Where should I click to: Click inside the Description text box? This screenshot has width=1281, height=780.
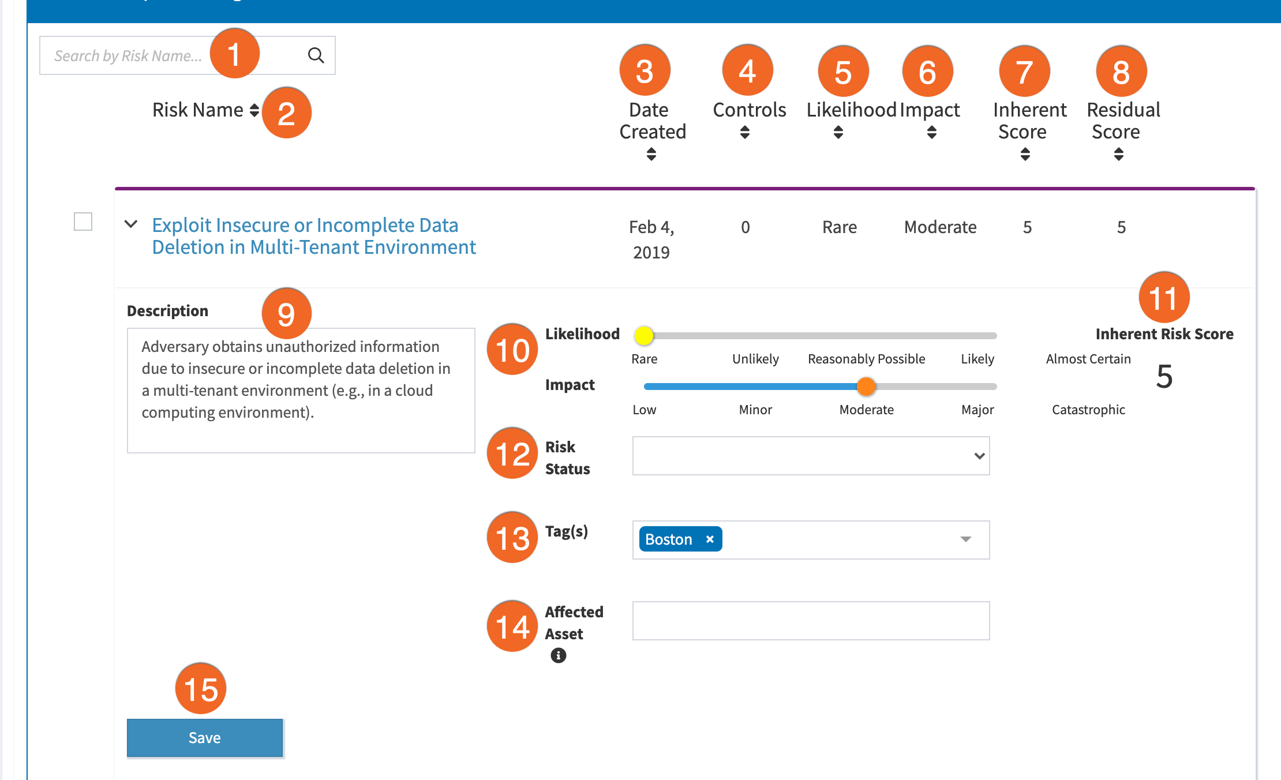(300, 391)
